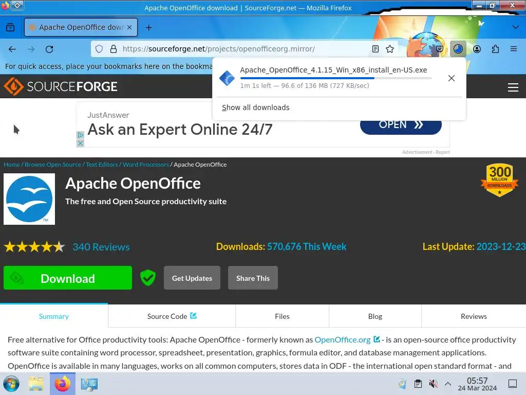Cancel the OpenOffice download with X
Viewport: 526px width, 395px height.
point(452,78)
